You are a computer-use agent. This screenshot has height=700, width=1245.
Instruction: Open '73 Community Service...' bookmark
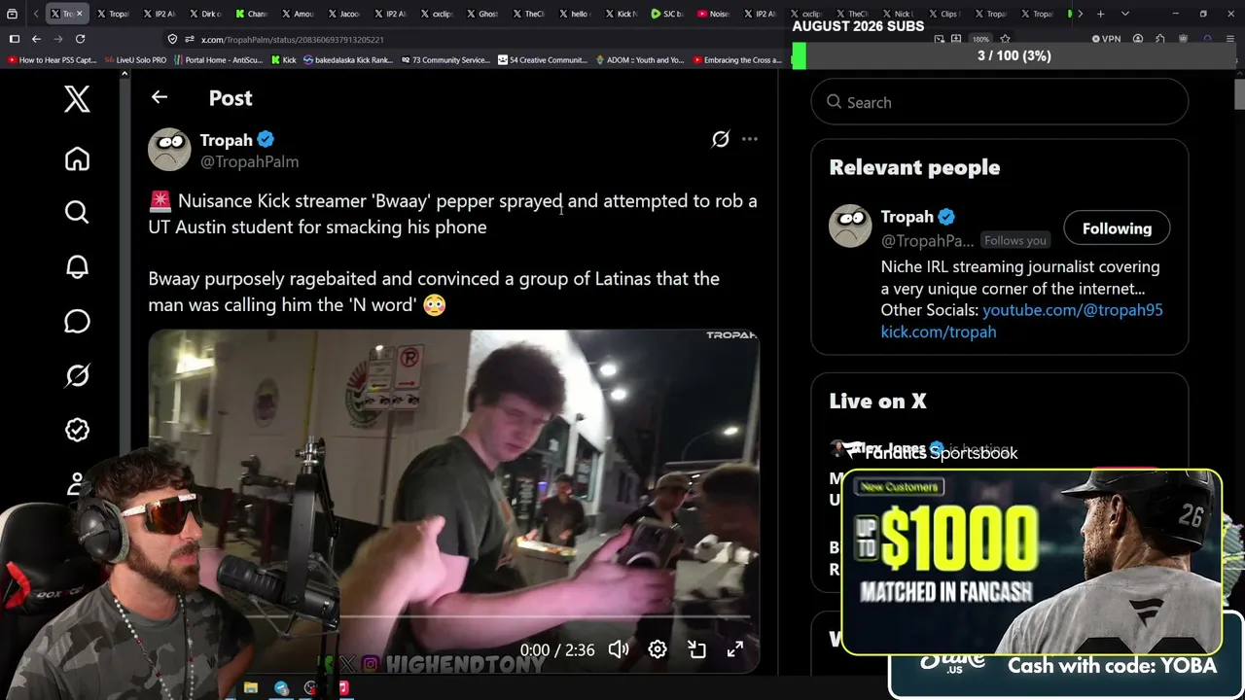pos(445,60)
